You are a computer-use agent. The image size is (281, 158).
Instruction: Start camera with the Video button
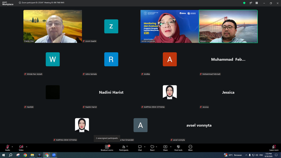pyautogui.click(x=21, y=147)
